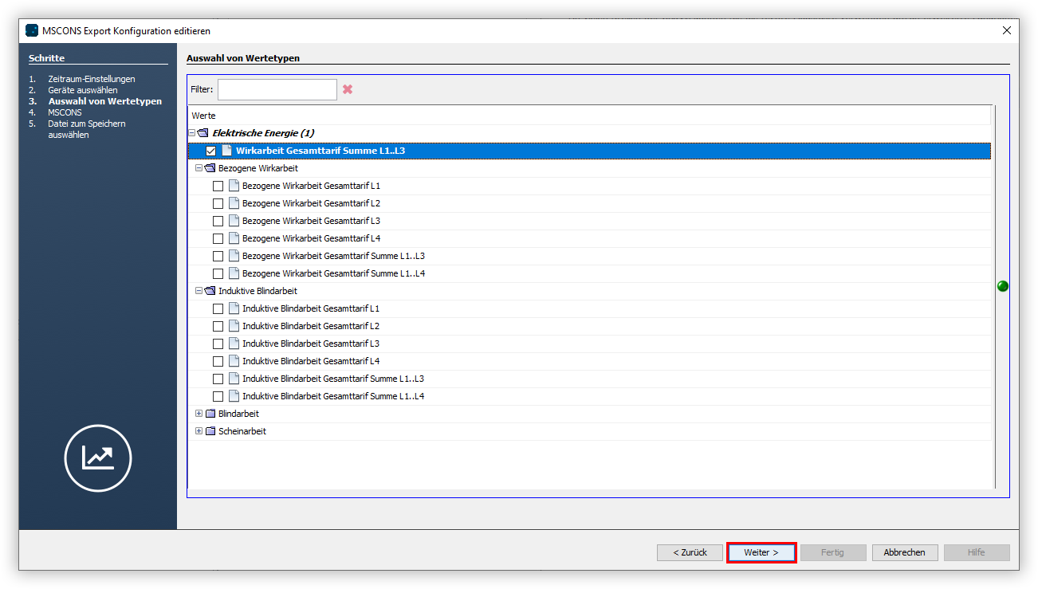The height and width of the screenshot is (589, 1038).
Task: Click the value icon of Wirkarbeit Gesamttarif Summe L1..L3
Action: [x=226, y=150]
